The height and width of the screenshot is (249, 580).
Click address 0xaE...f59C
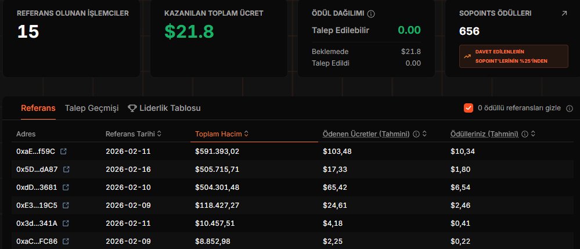(35, 151)
